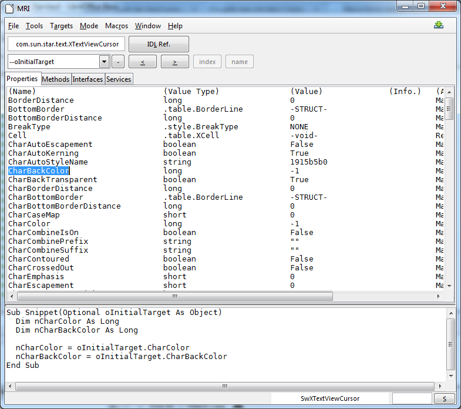Select the CharColor property name
Viewport: 461px width, 409px height.
pos(29,224)
